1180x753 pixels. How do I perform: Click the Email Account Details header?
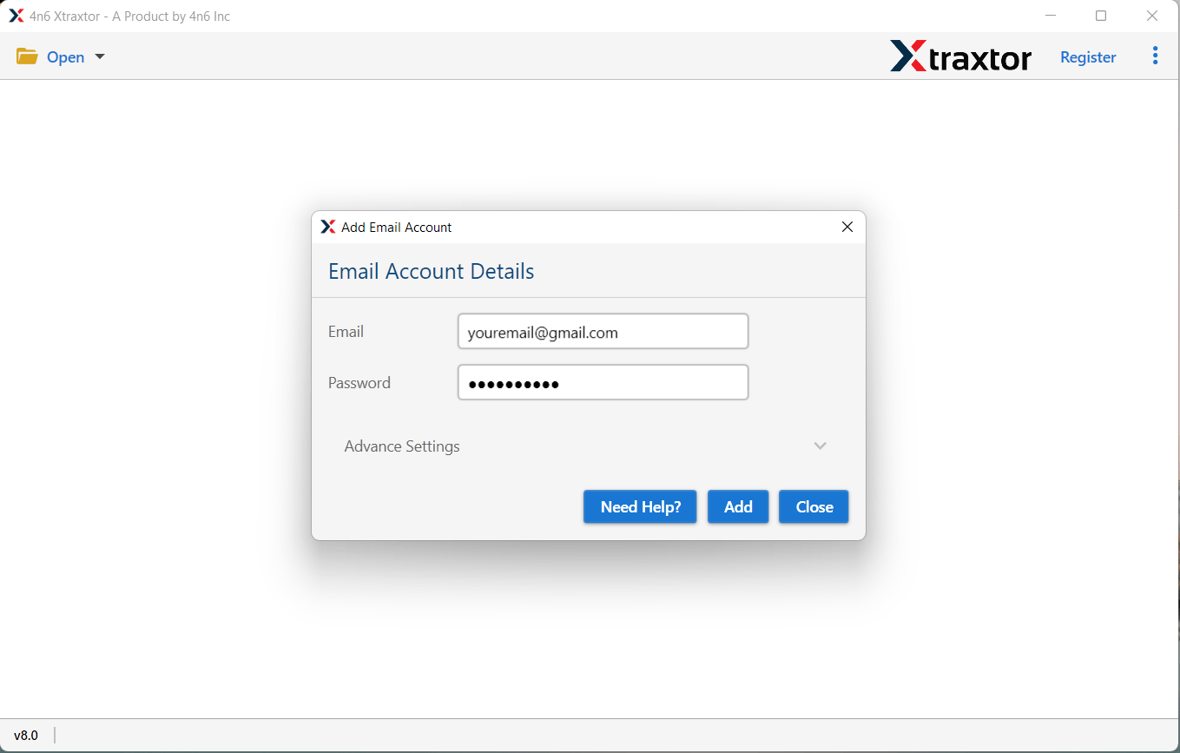pyautogui.click(x=431, y=271)
